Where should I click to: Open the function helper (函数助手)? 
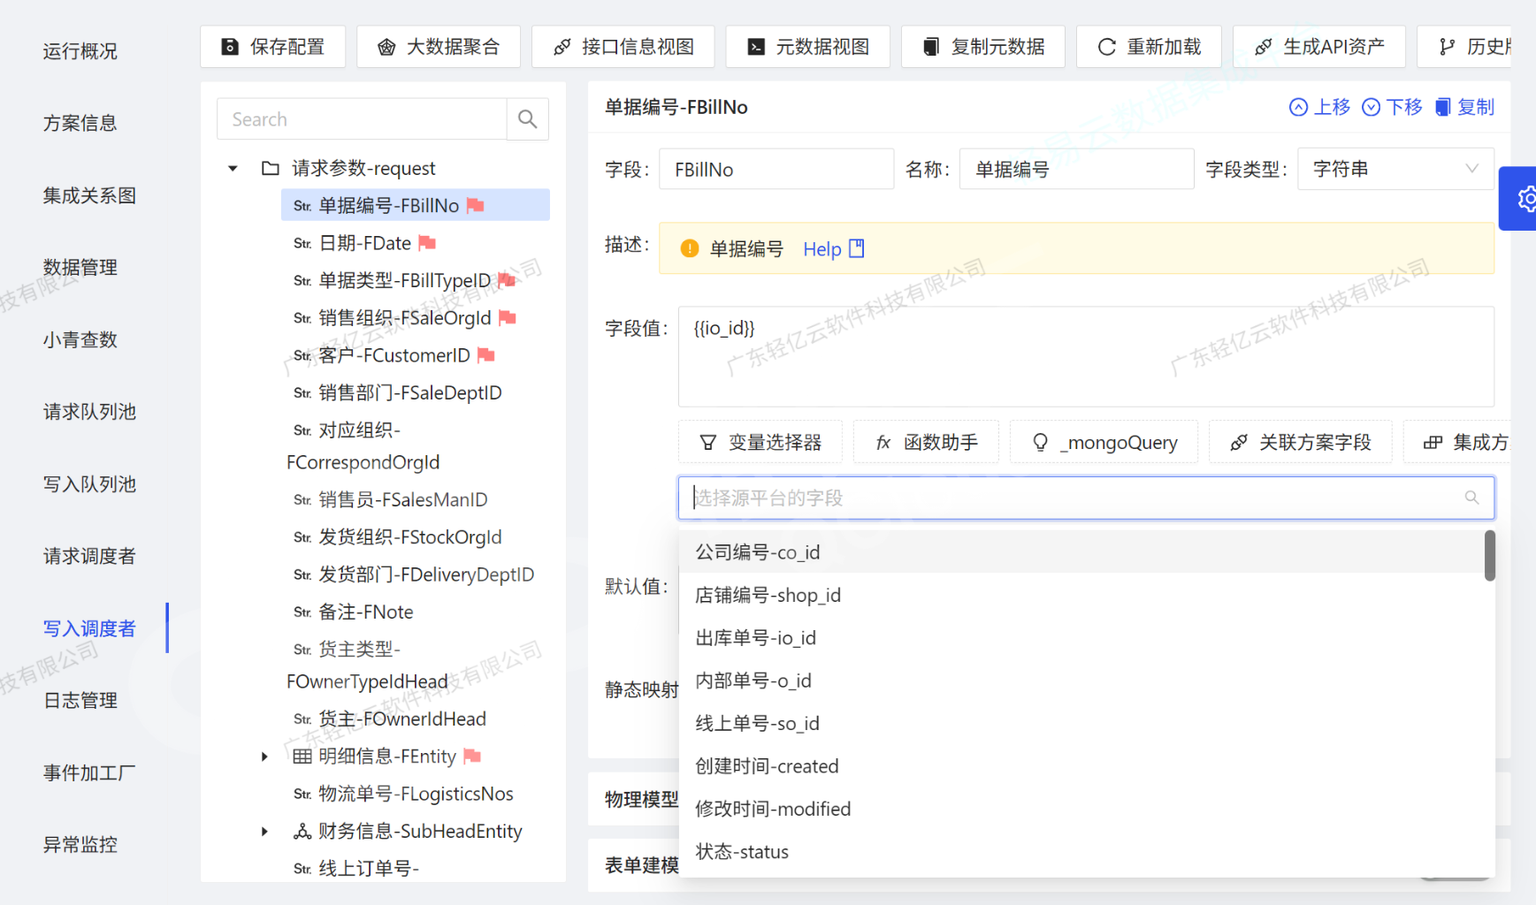[x=926, y=442]
